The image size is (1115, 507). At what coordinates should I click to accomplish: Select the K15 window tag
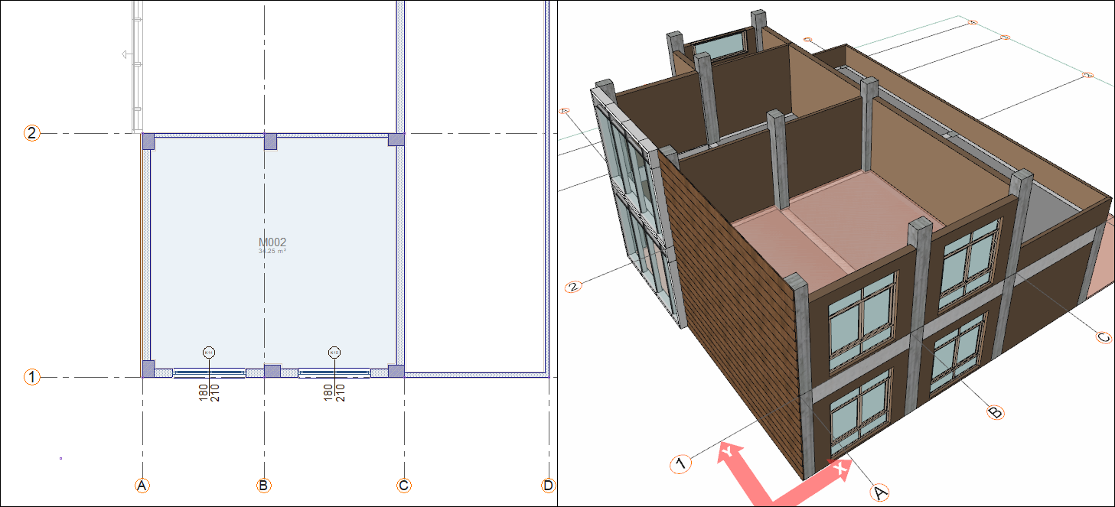(334, 353)
